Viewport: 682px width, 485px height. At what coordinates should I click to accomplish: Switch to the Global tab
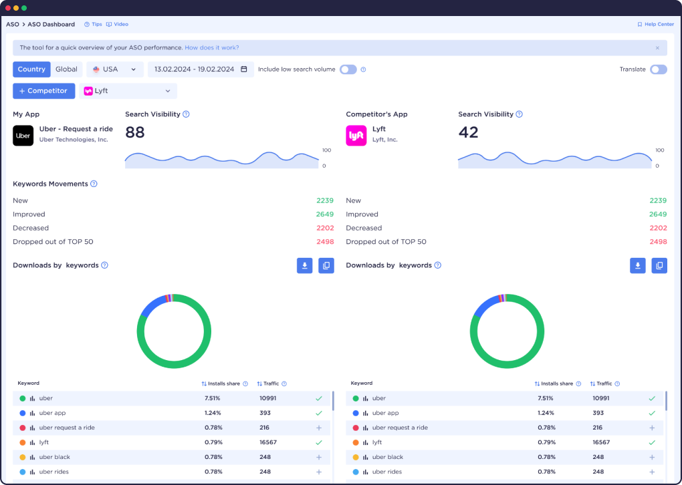[x=67, y=69]
